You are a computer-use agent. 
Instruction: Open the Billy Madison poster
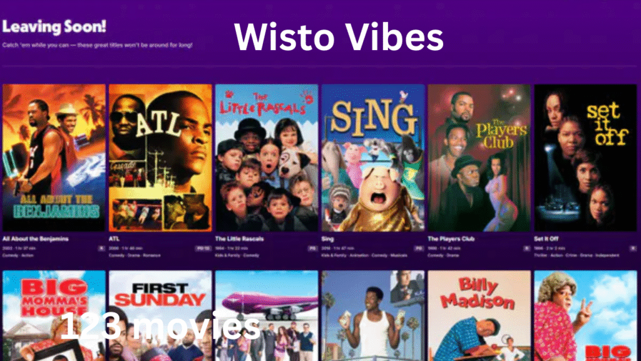coord(479,316)
